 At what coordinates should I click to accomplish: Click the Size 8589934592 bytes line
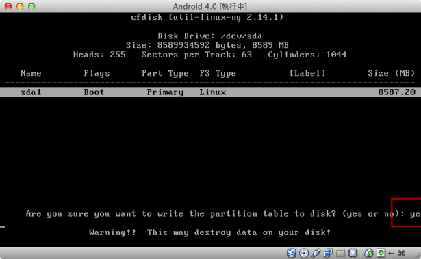207,45
